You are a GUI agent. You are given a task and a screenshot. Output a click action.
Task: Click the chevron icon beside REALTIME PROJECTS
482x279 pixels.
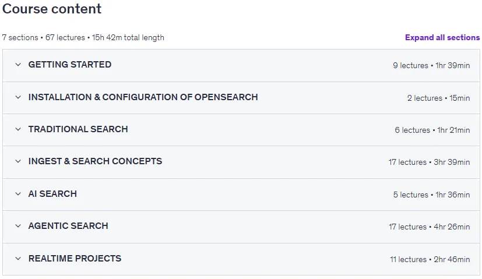(x=18, y=259)
